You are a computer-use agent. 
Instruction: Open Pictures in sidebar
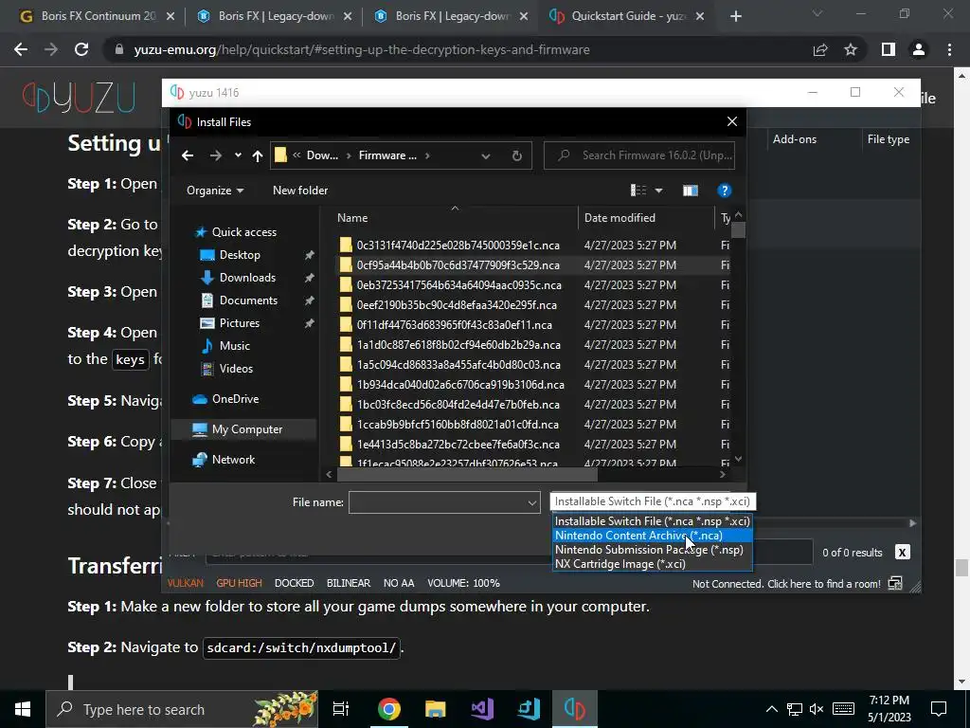click(239, 323)
